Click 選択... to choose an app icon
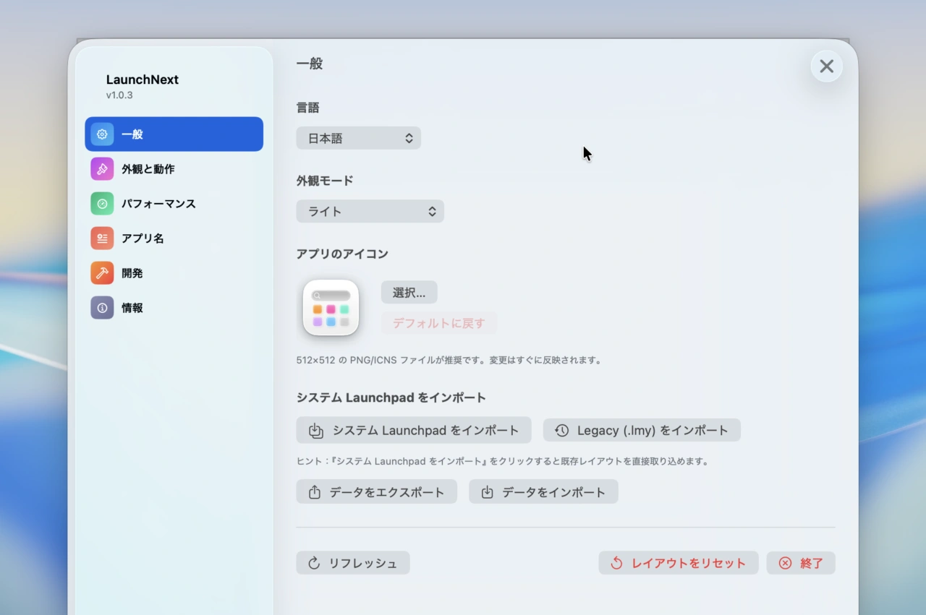 (x=409, y=292)
